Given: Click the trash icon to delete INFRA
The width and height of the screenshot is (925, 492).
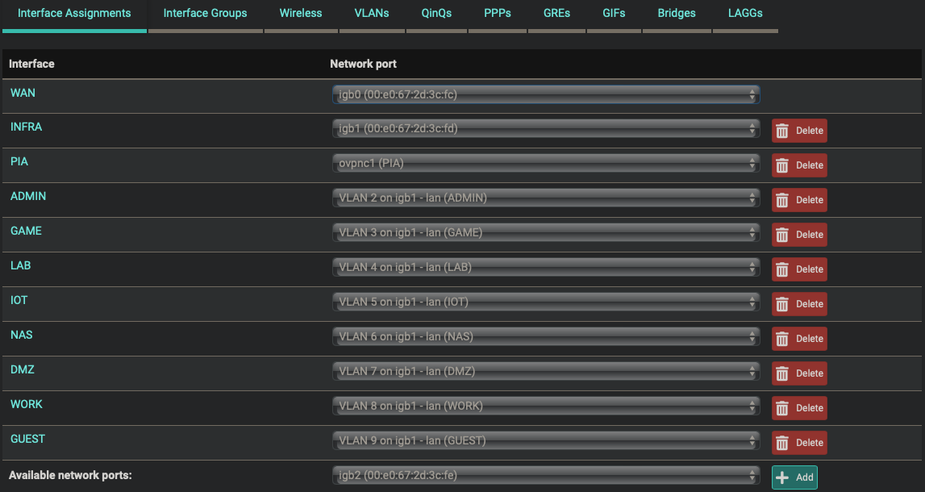Looking at the screenshot, I should (x=781, y=130).
